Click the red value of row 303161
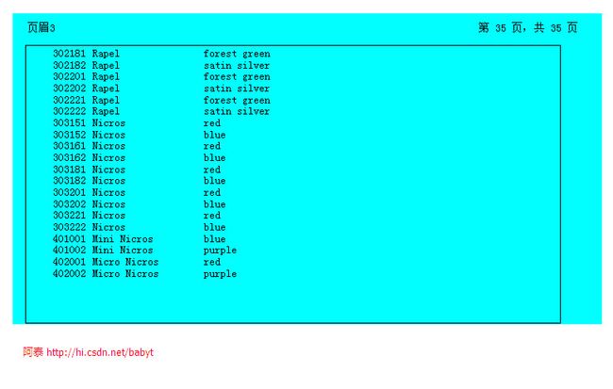The height and width of the screenshot is (389, 613). (212, 146)
